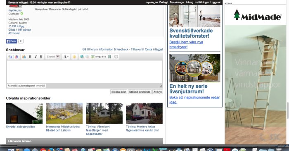Screen dimensions: 289x151
Task: Open Inställningar in top bar
Action: pyautogui.click(x=201, y=2)
